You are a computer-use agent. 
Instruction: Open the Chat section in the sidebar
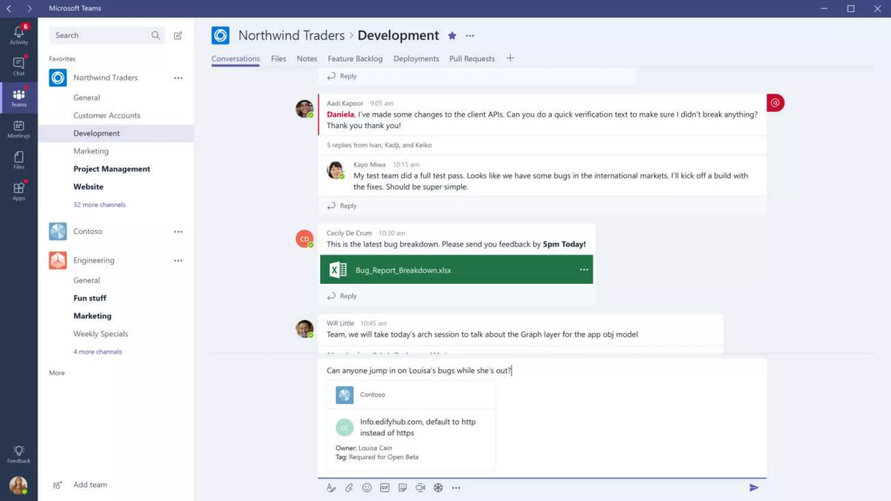point(19,66)
